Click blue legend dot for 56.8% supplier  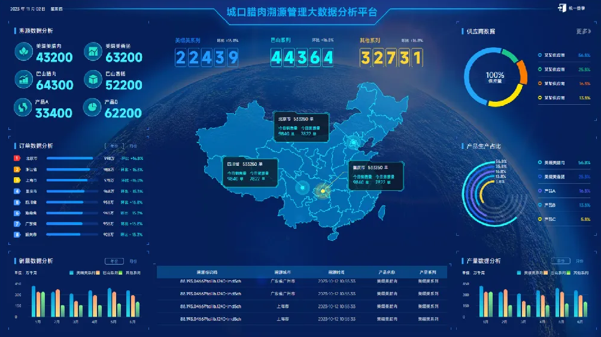pos(540,55)
